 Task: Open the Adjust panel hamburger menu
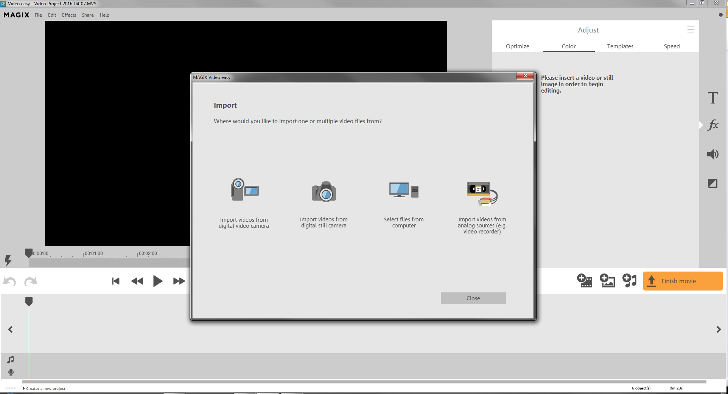[691, 29]
